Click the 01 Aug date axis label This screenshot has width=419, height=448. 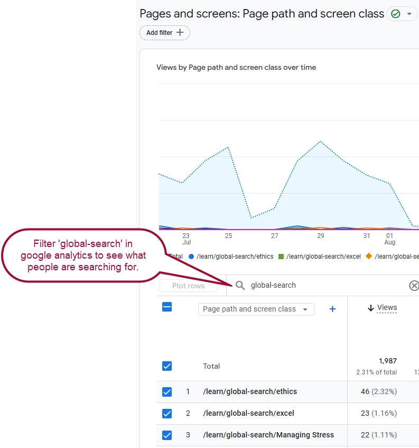(x=389, y=239)
